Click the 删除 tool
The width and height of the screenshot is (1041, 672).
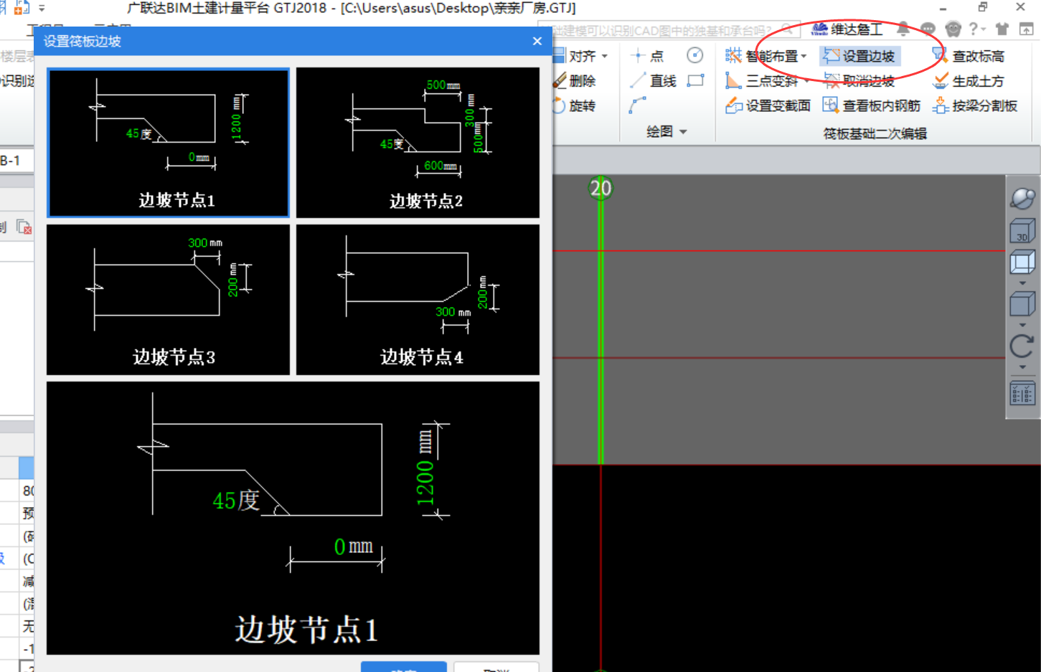click(x=575, y=81)
